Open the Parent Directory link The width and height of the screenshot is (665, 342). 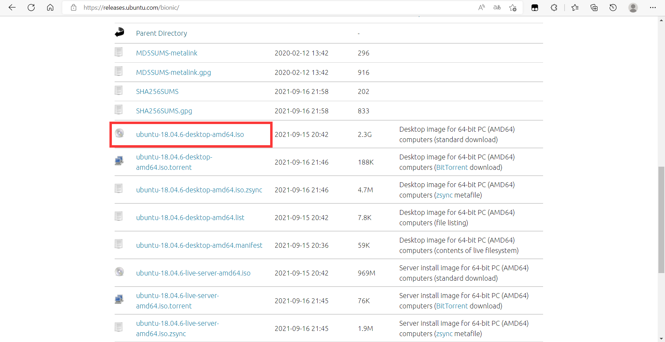[x=161, y=33]
